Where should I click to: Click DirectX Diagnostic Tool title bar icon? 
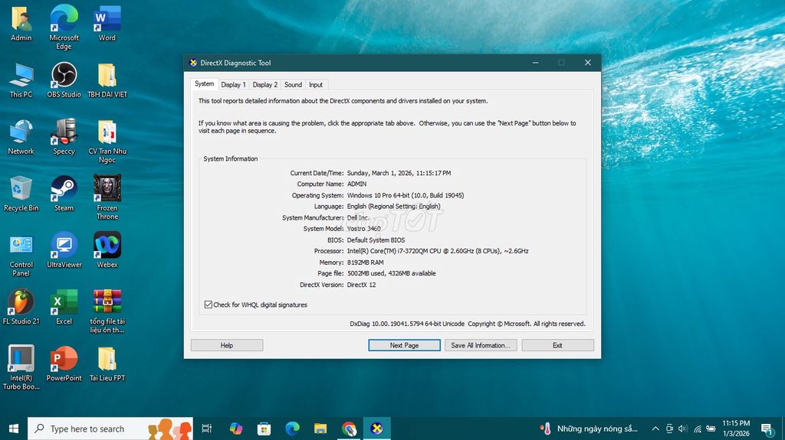click(x=193, y=63)
